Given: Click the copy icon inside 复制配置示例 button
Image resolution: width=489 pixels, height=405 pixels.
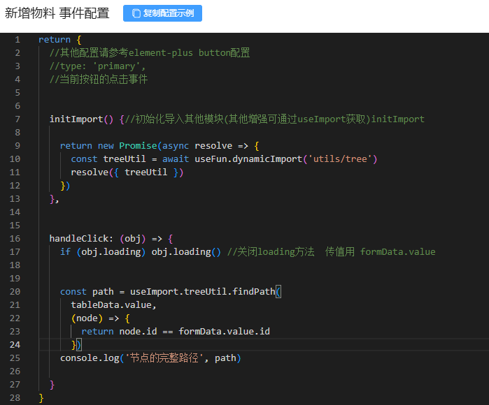Looking at the screenshot, I should [136, 13].
